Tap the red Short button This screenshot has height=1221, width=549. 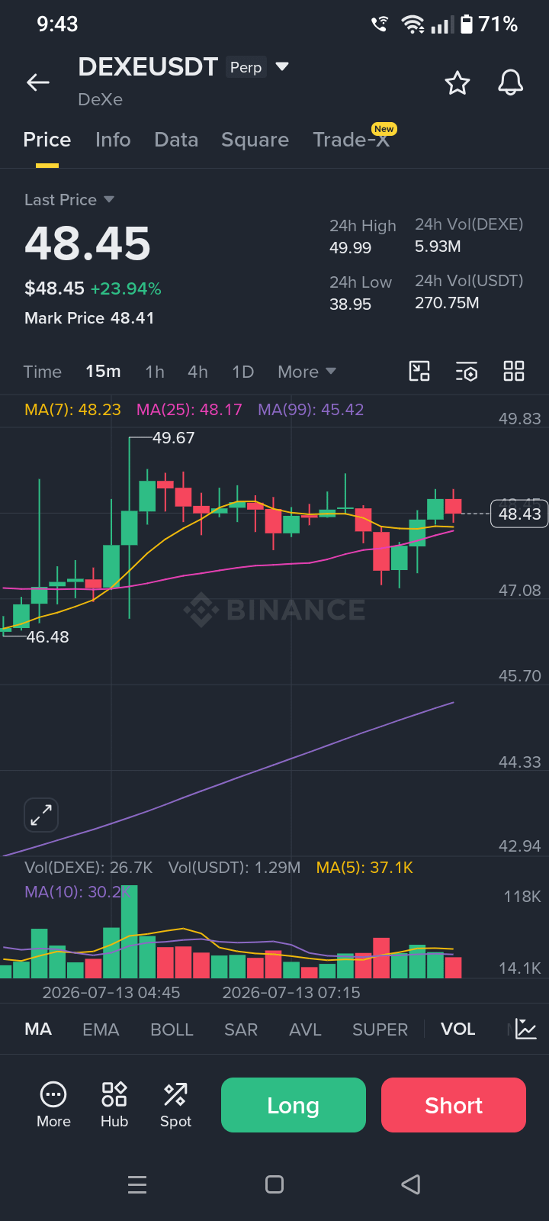point(454,1105)
